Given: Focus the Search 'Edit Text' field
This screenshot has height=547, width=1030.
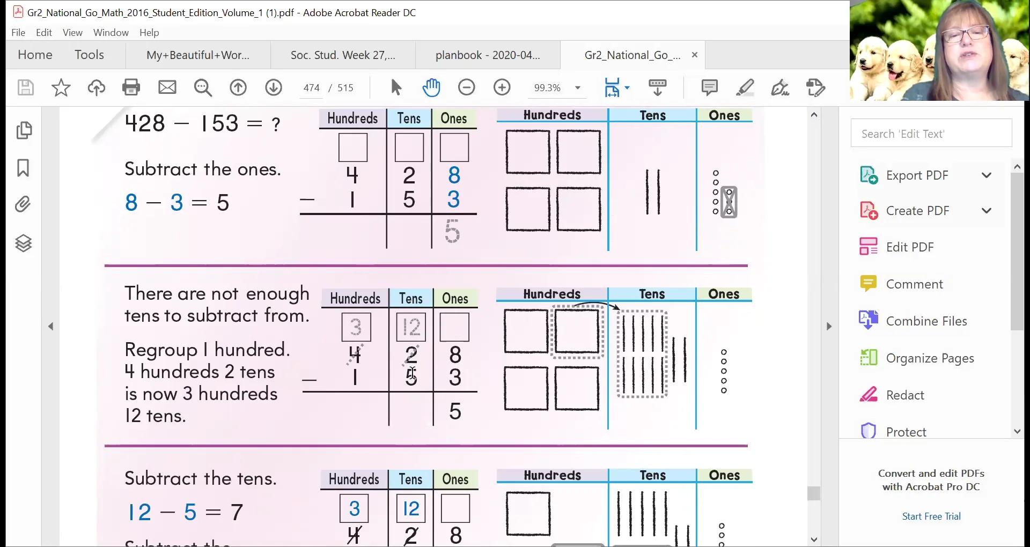Looking at the screenshot, I should [931, 133].
